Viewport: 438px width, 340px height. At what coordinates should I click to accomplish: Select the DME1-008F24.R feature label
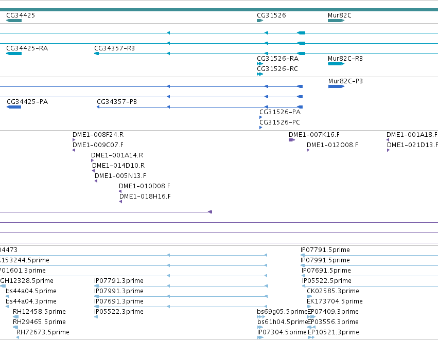coord(98,135)
